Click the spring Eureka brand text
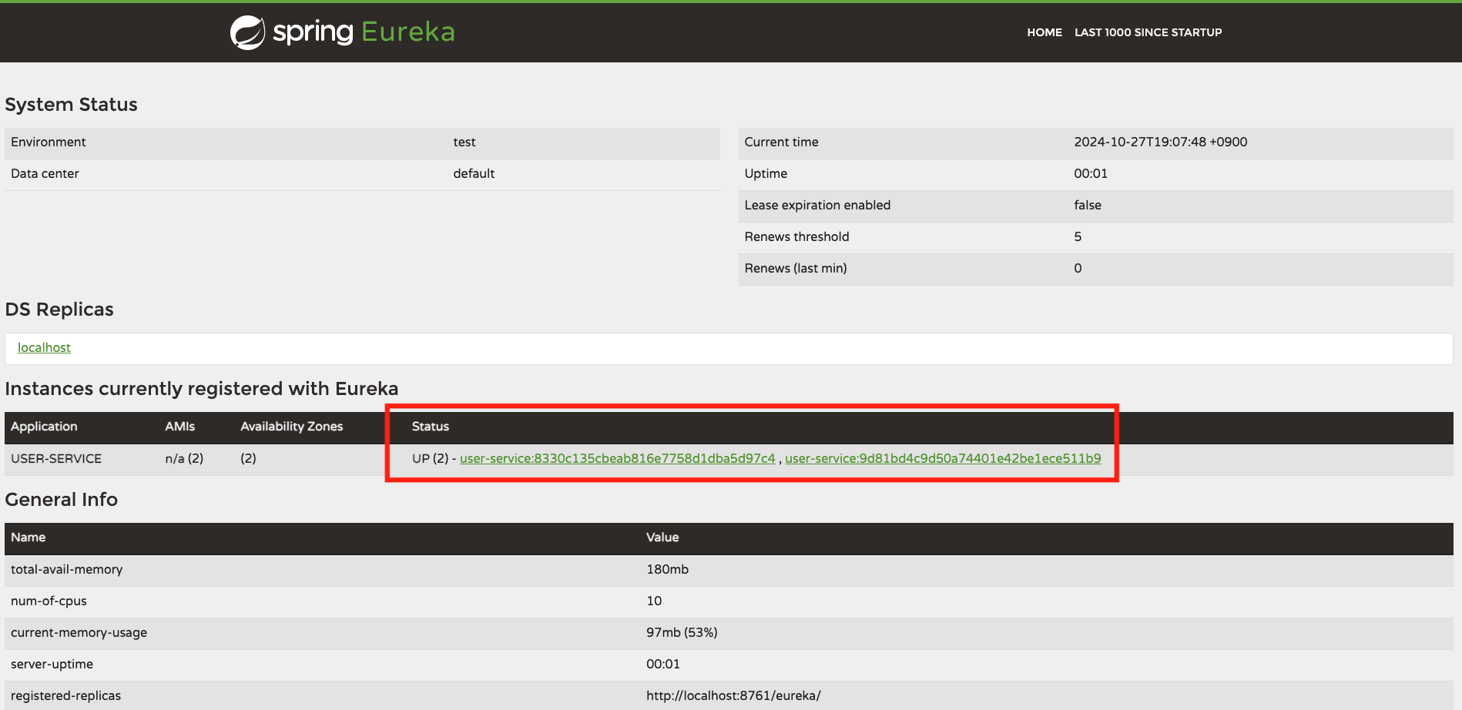This screenshot has height=710, width=1462. [364, 32]
